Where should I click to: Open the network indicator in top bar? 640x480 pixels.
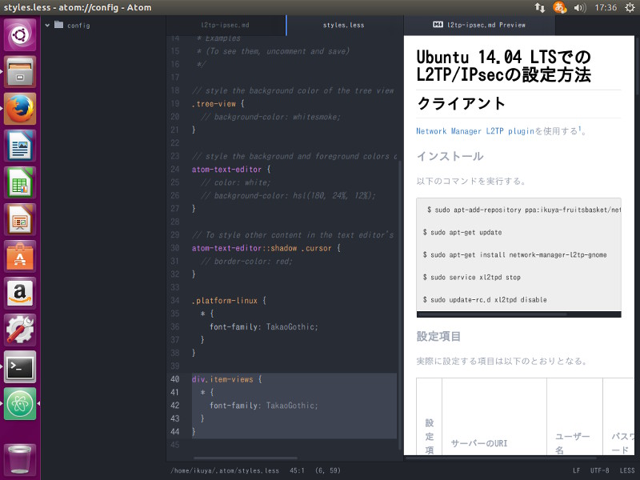[x=539, y=7]
